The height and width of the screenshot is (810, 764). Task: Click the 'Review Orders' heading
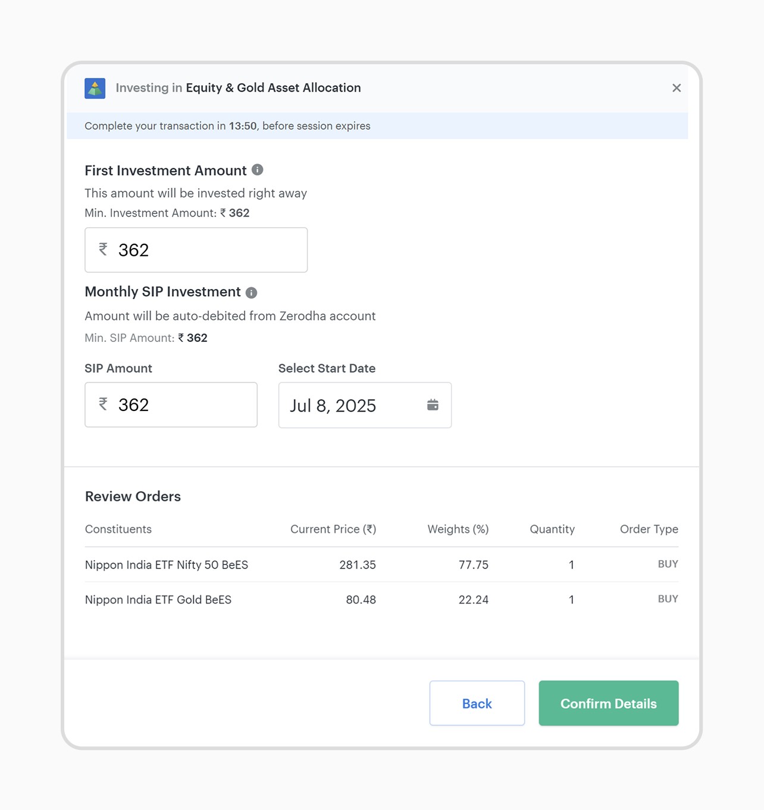click(x=133, y=497)
